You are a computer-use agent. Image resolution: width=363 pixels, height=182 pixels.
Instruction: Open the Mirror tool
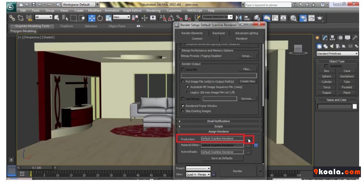tap(239, 18)
